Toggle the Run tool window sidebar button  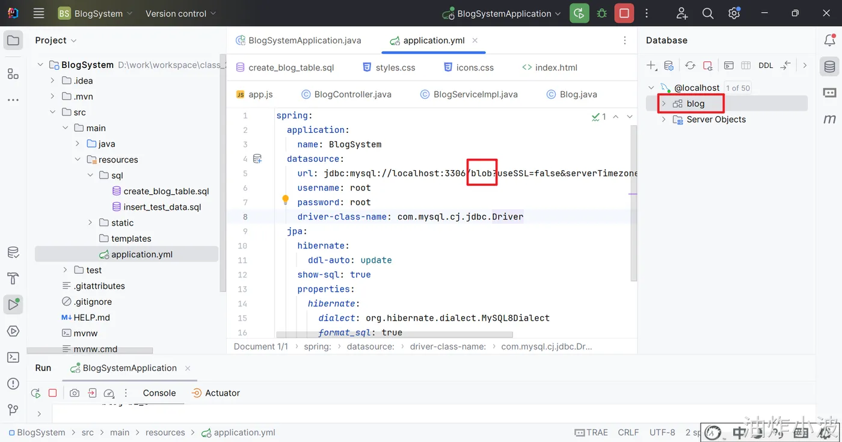tap(13, 304)
